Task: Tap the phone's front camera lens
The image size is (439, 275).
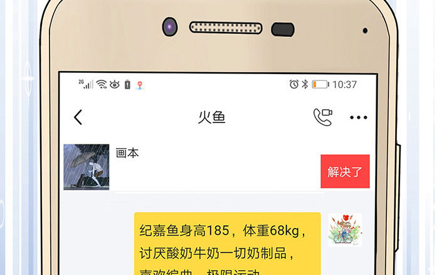Action: pos(170,27)
